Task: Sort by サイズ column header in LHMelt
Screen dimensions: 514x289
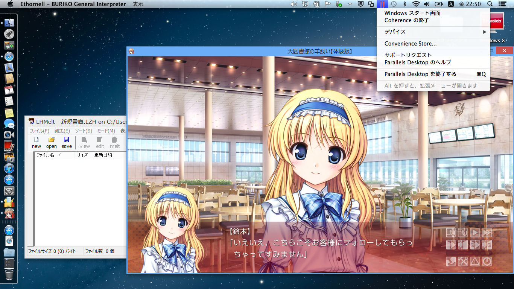Action: tap(82, 155)
